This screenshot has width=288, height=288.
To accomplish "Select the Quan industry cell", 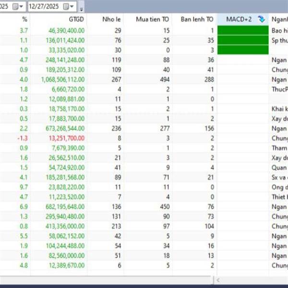I will [x=280, y=168].
